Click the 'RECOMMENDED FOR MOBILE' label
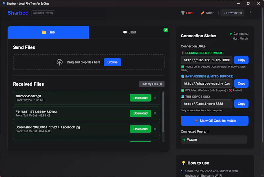The image size is (264, 177). coord(205,53)
